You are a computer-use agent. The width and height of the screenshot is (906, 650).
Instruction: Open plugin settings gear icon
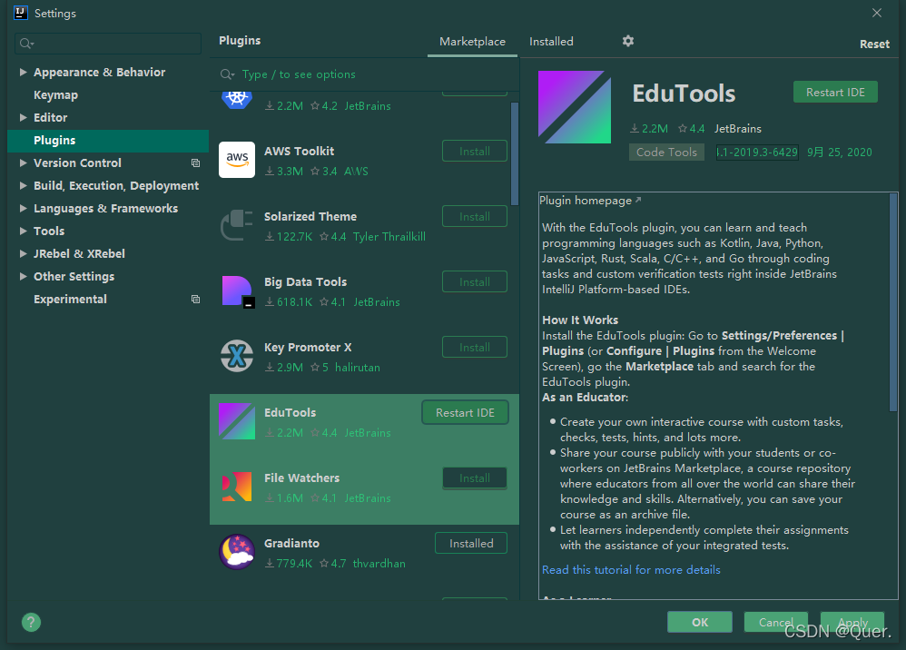coord(628,41)
